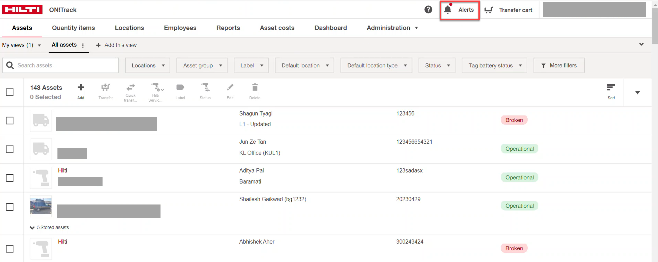Click the drill thumbnail for asset 300243424
The width and height of the screenshot is (658, 262).
[41, 249]
